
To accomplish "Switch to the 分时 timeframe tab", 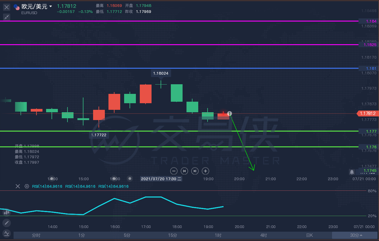I will pos(36,235).
